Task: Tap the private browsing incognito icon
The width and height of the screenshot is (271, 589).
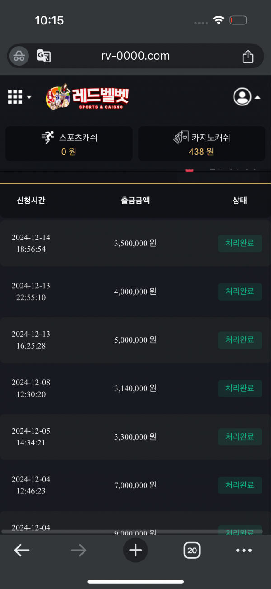Action: 19,56
